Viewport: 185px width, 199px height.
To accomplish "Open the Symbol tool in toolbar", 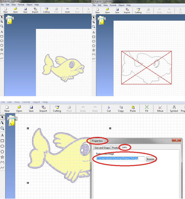I will pos(174,109).
